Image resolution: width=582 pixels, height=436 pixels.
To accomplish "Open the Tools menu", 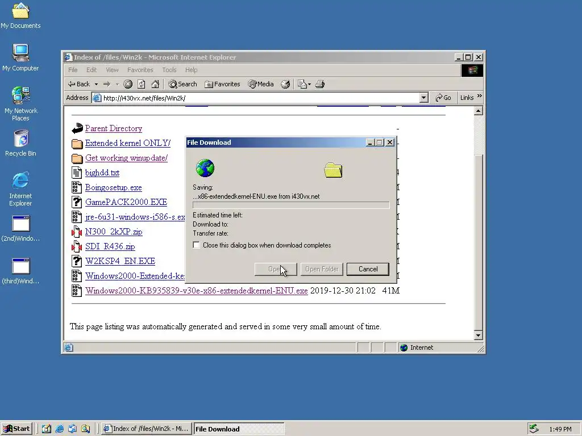I will (x=169, y=70).
